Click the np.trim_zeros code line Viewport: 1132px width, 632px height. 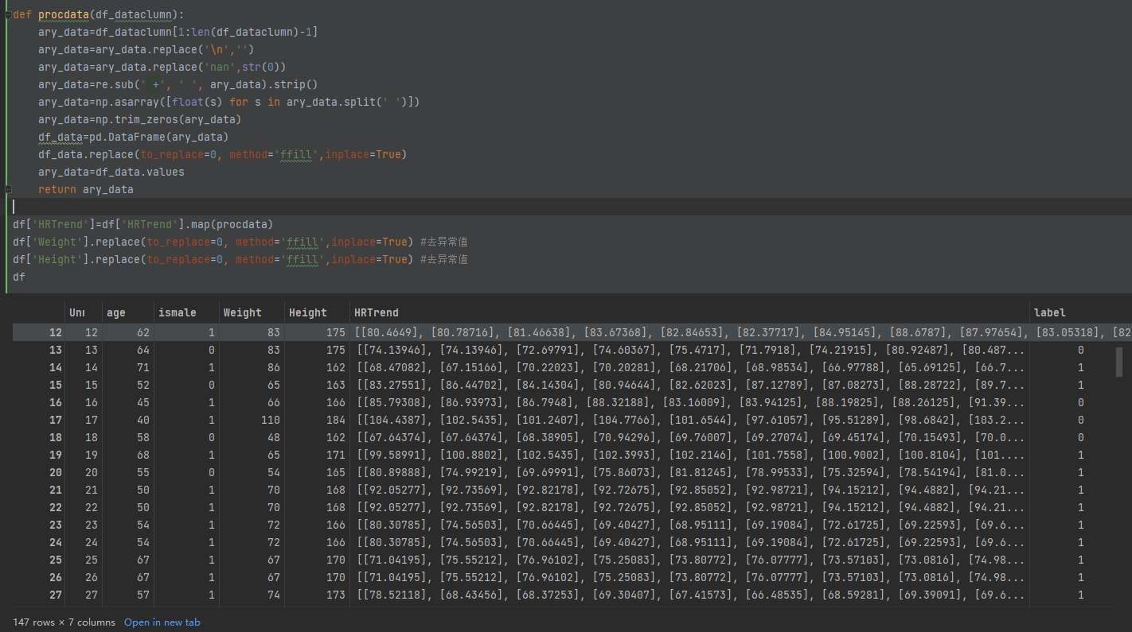click(139, 119)
